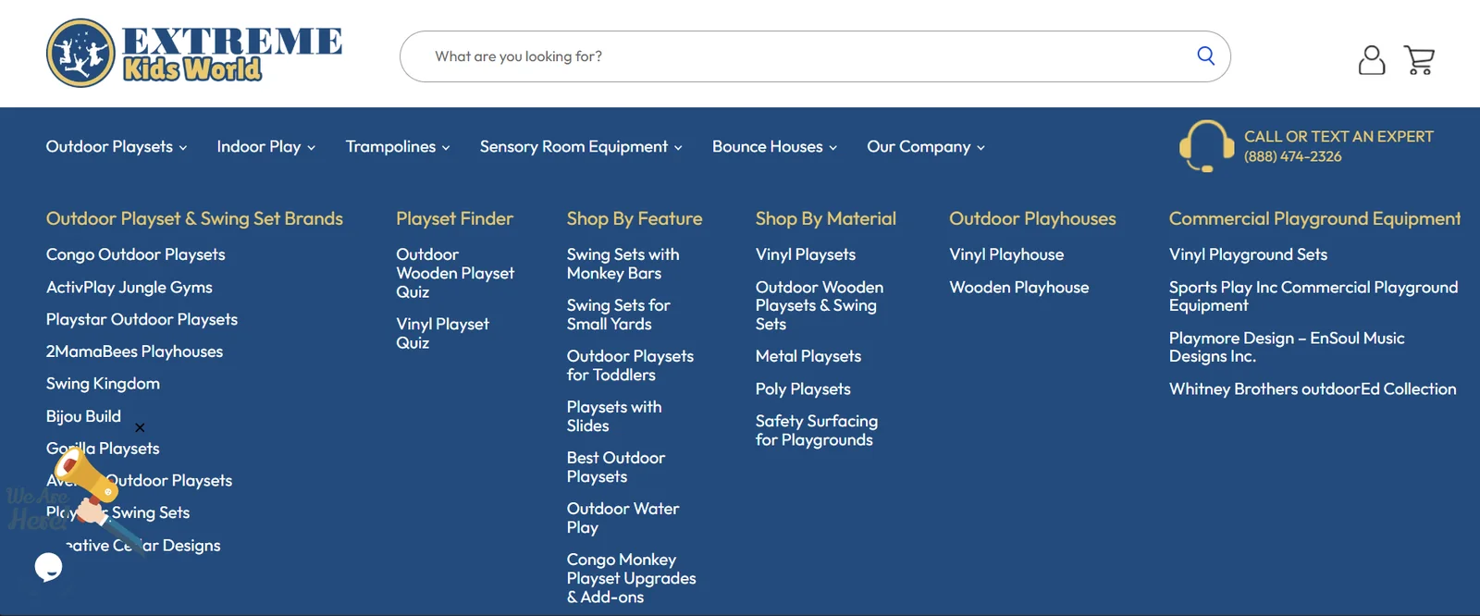Open the user account icon
This screenshot has width=1480, height=616.
[1371, 60]
